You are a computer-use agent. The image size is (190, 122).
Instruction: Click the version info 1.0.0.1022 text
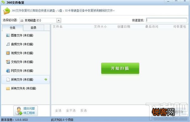(x=15, y=120)
